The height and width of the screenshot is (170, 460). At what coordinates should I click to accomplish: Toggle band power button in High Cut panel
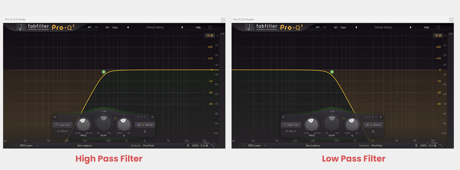coord(284,117)
